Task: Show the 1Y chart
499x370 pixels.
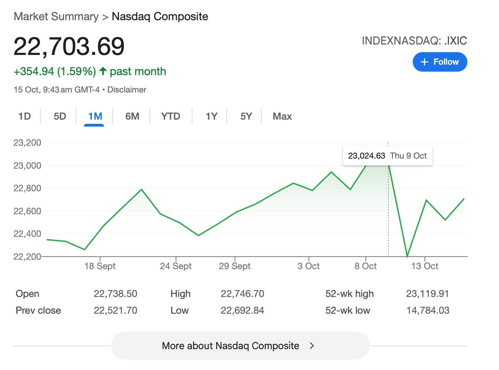Action: [211, 116]
